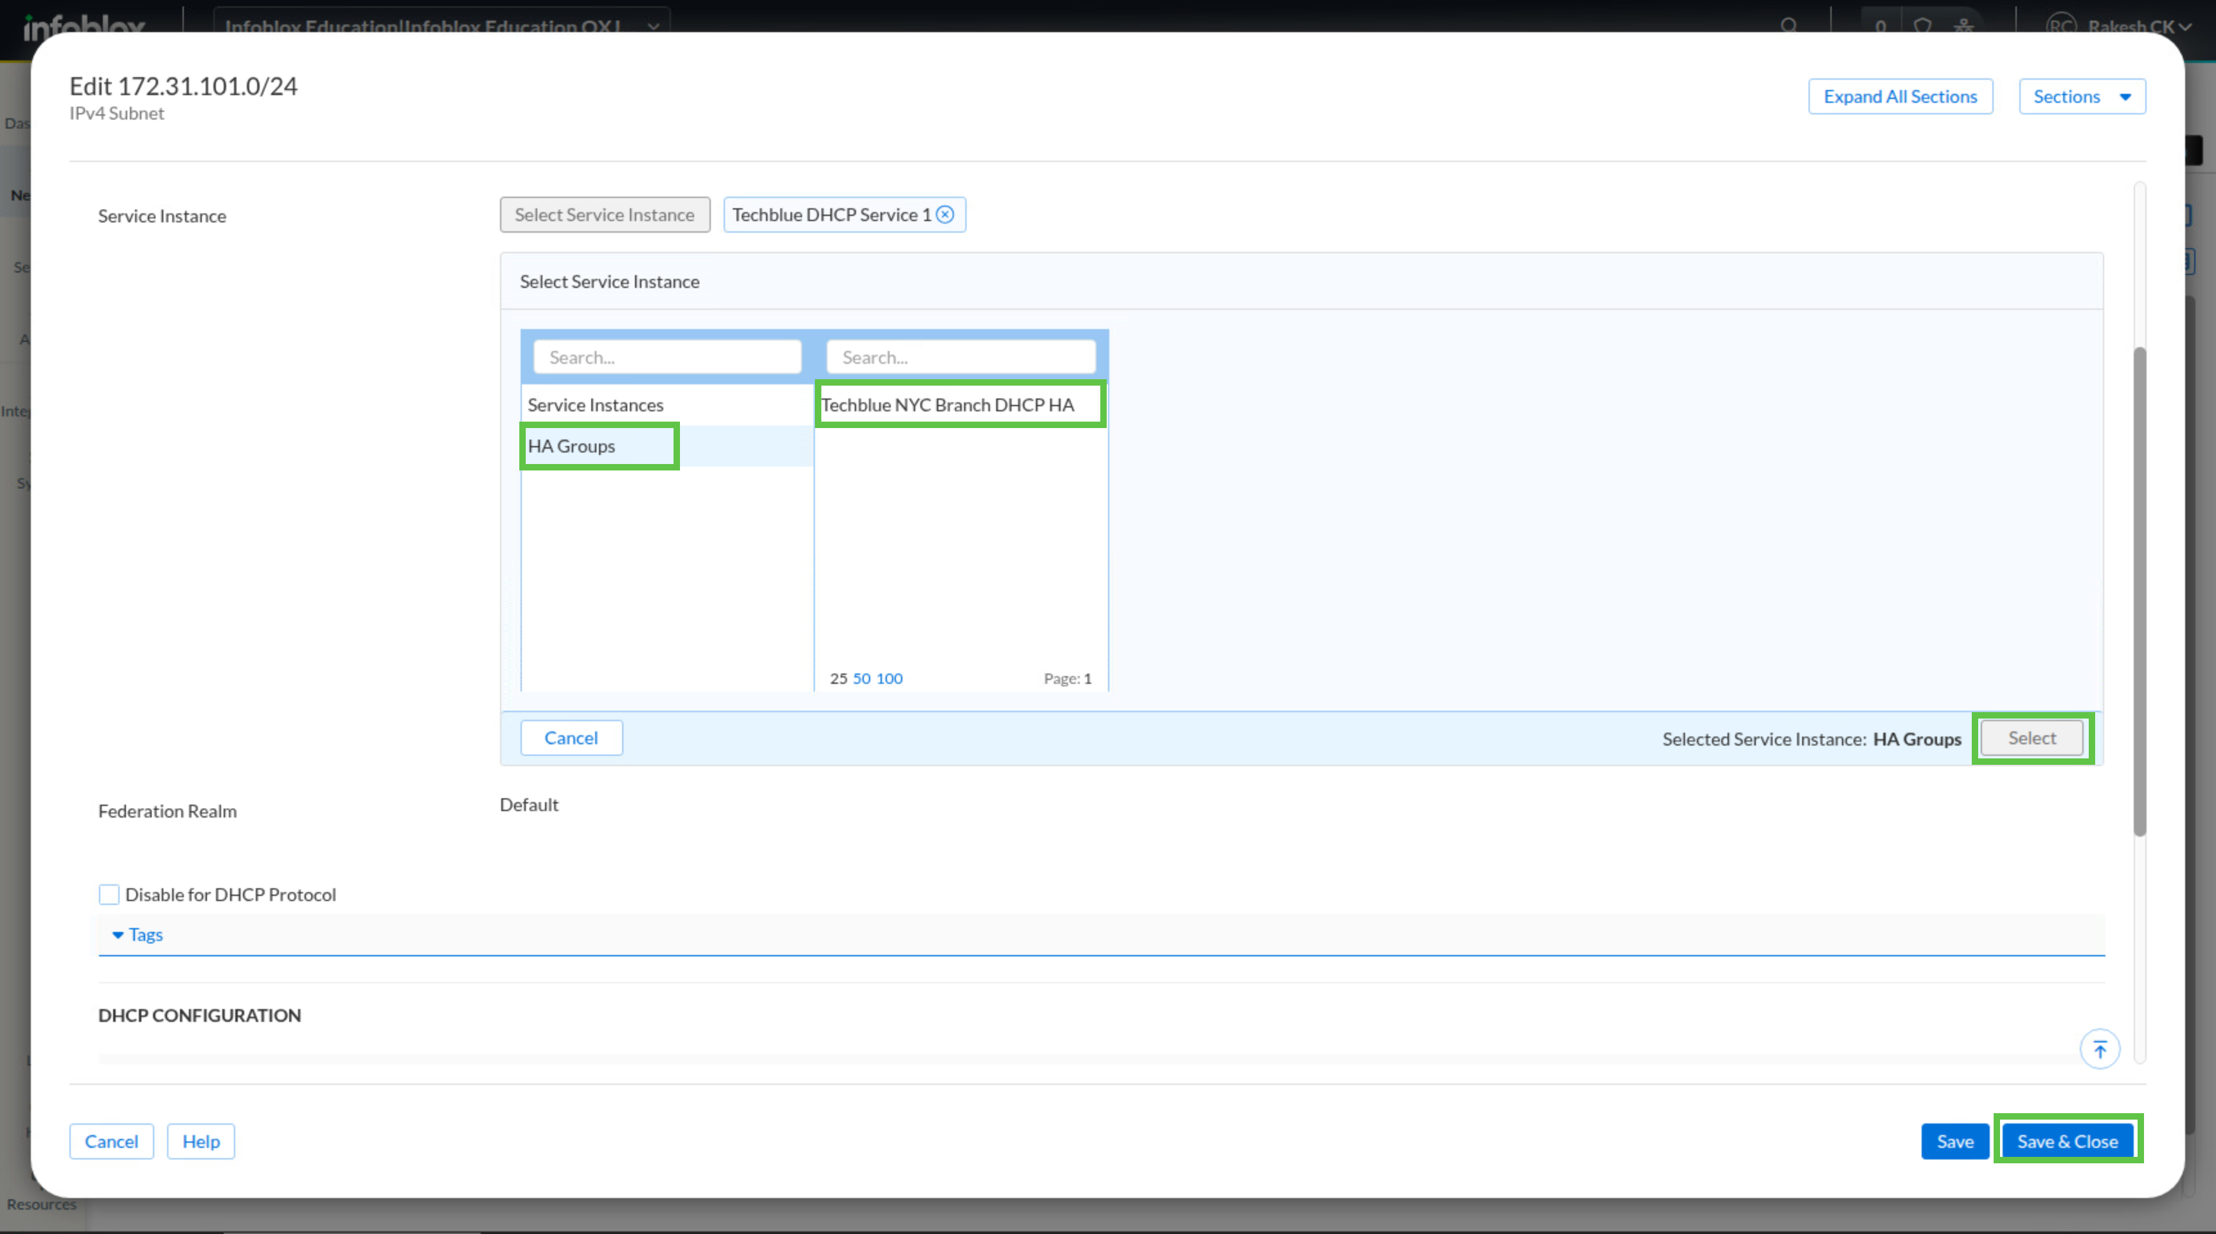Click Save & Close
The width and height of the screenshot is (2216, 1234).
(2067, 1141)
